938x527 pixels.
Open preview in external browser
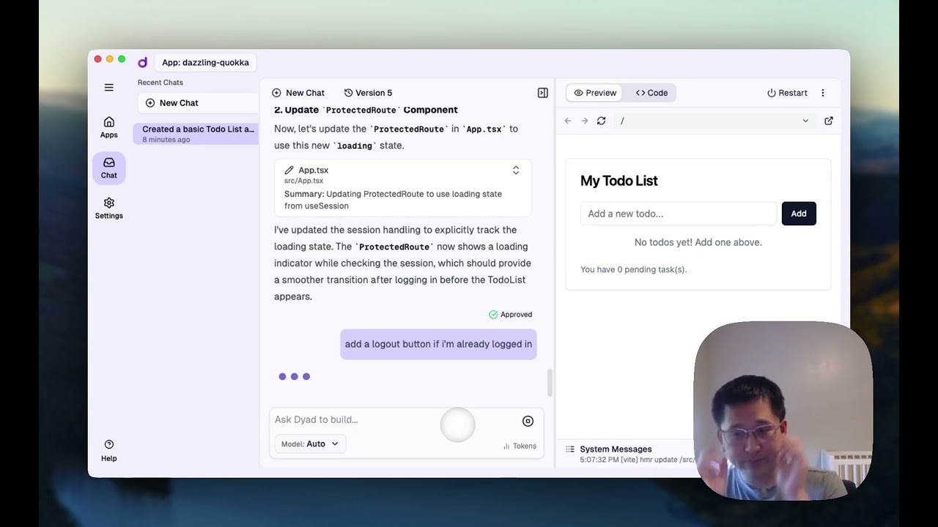pos(829,121)
